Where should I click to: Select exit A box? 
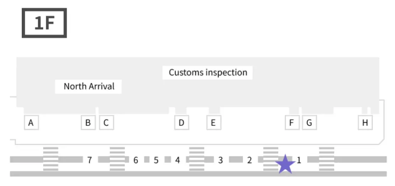click(x=31, y=122)
